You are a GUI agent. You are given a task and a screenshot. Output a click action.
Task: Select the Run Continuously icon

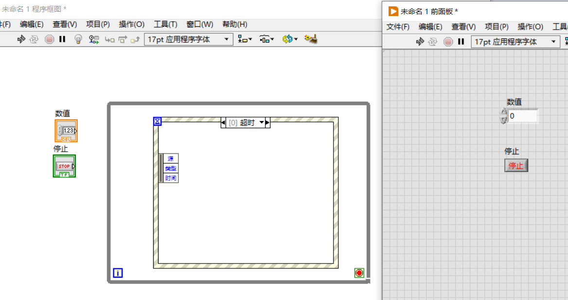click(34, 39)
